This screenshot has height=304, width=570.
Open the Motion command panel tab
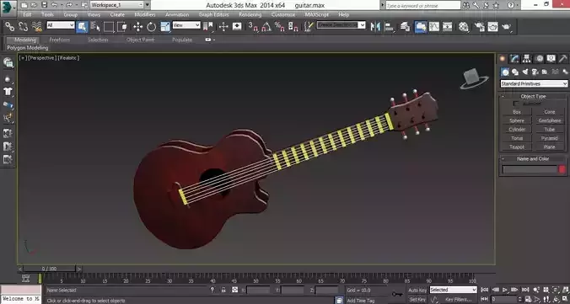[x=540, y=58]
